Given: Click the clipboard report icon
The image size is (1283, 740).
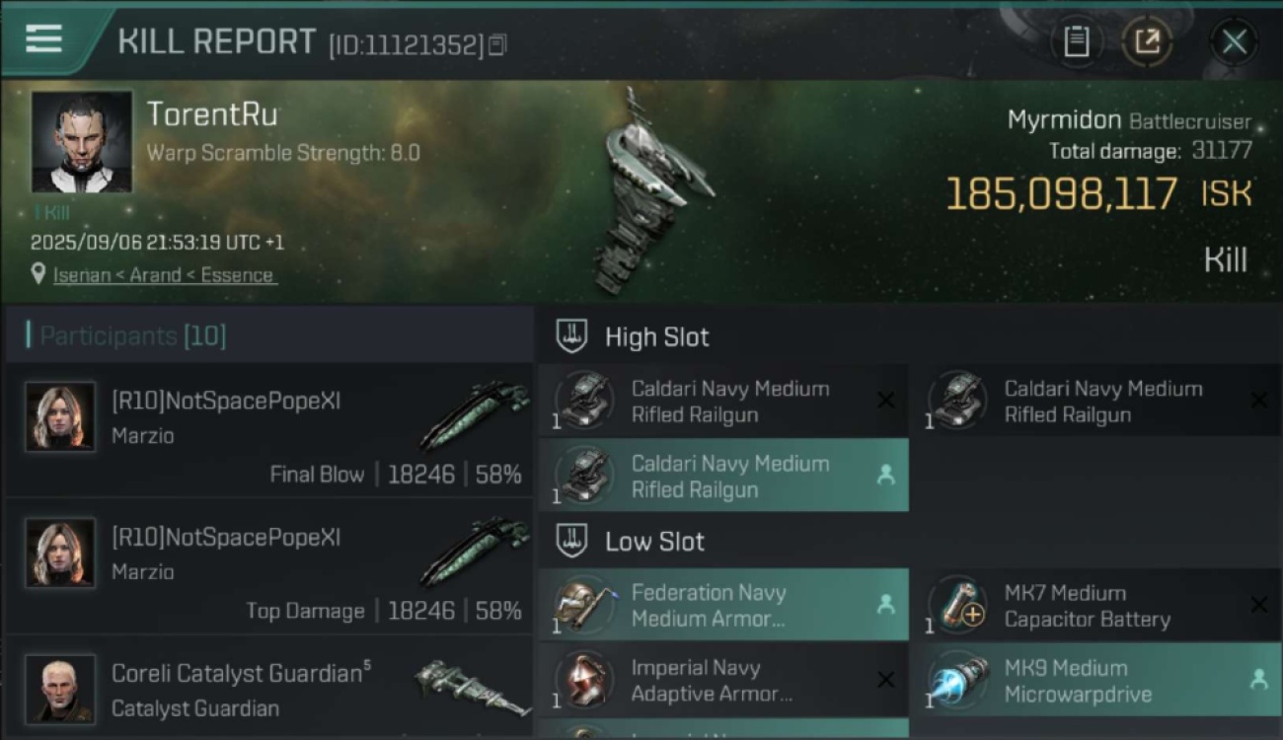Looking at the screenshot, I should (1076, 41).
